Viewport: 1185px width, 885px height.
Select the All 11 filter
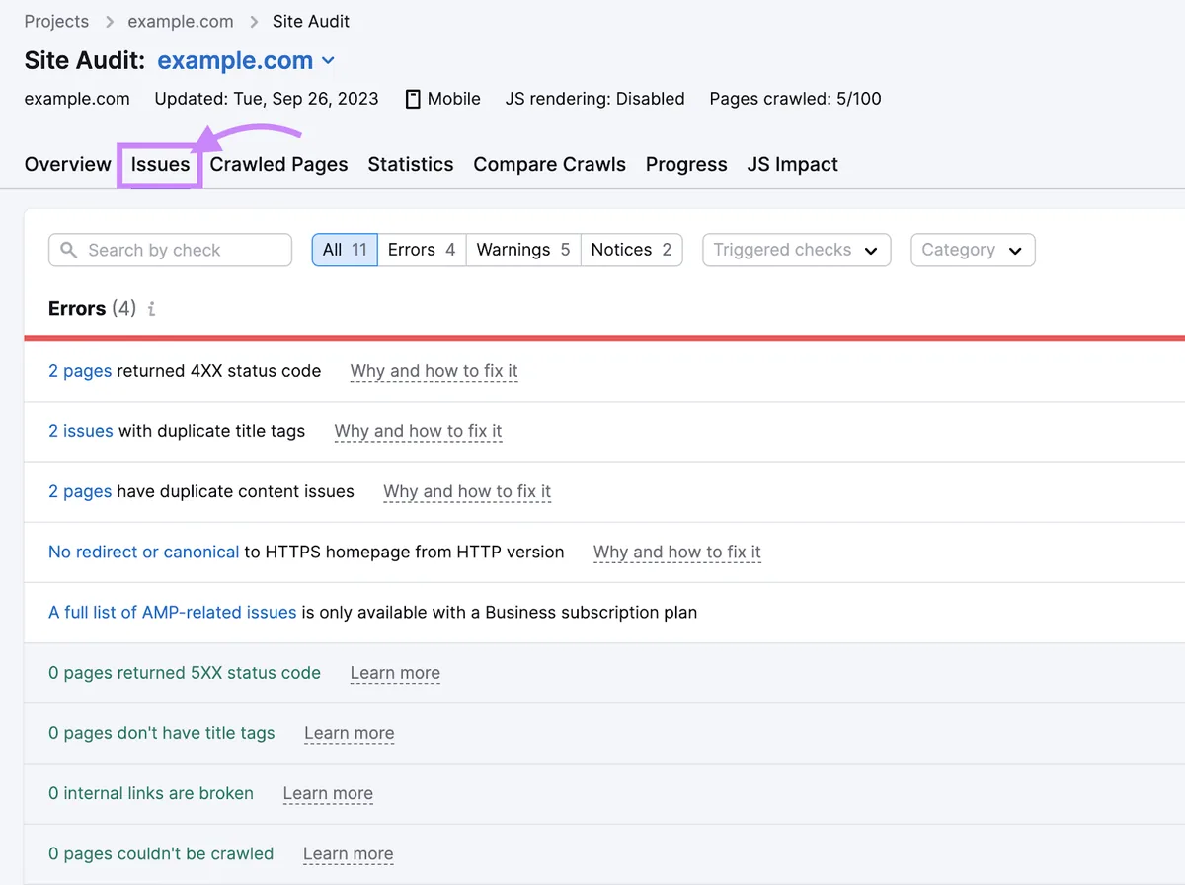click(345, 250)
